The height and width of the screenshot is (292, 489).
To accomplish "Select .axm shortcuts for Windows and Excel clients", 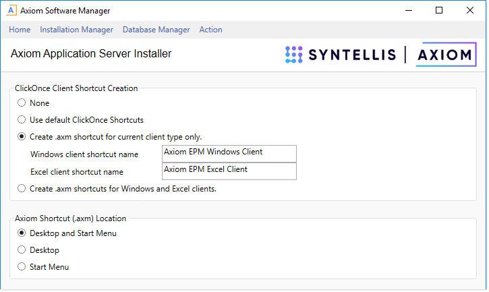I will tap(22, 189).
